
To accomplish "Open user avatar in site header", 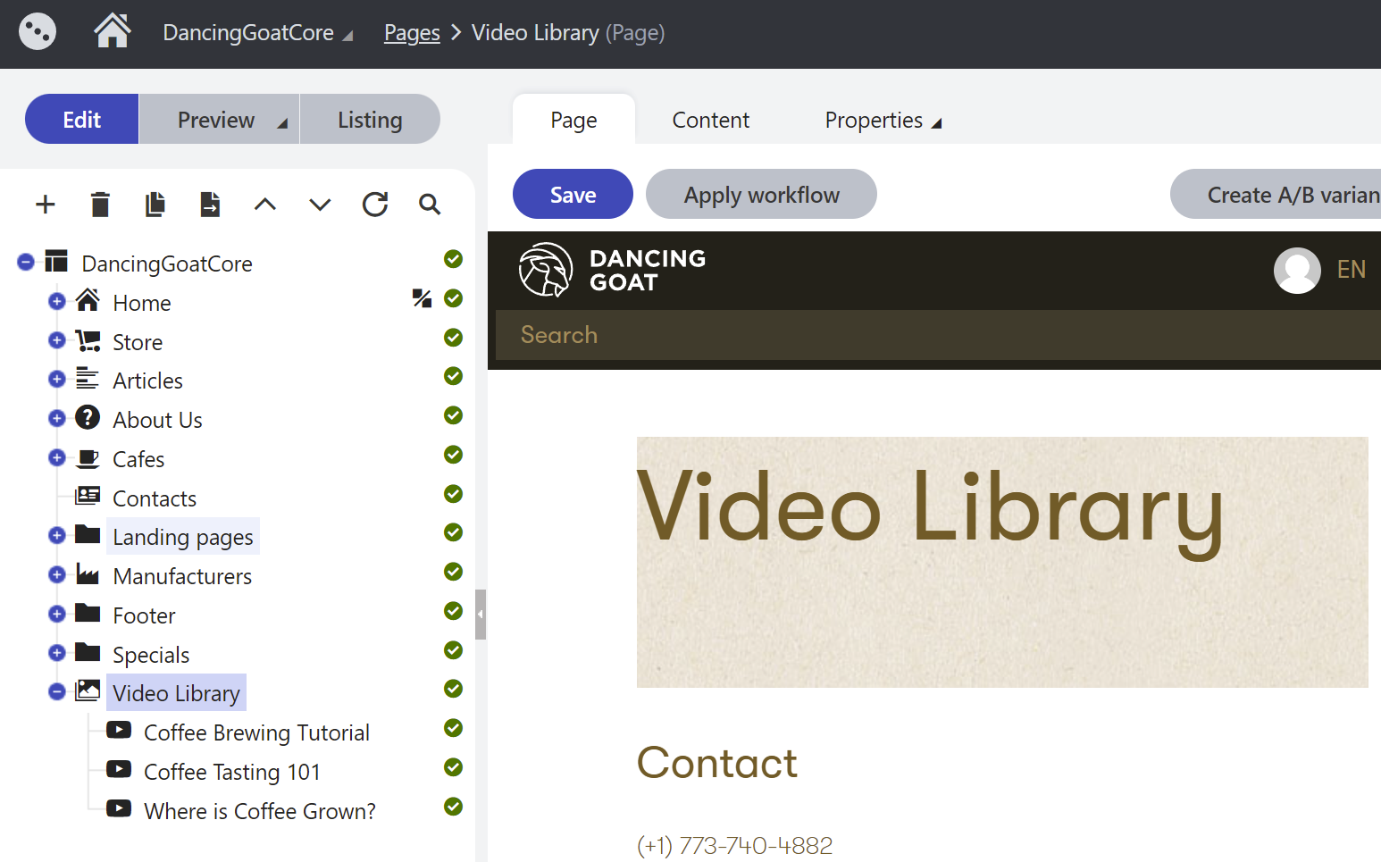I will [1297, 270].
